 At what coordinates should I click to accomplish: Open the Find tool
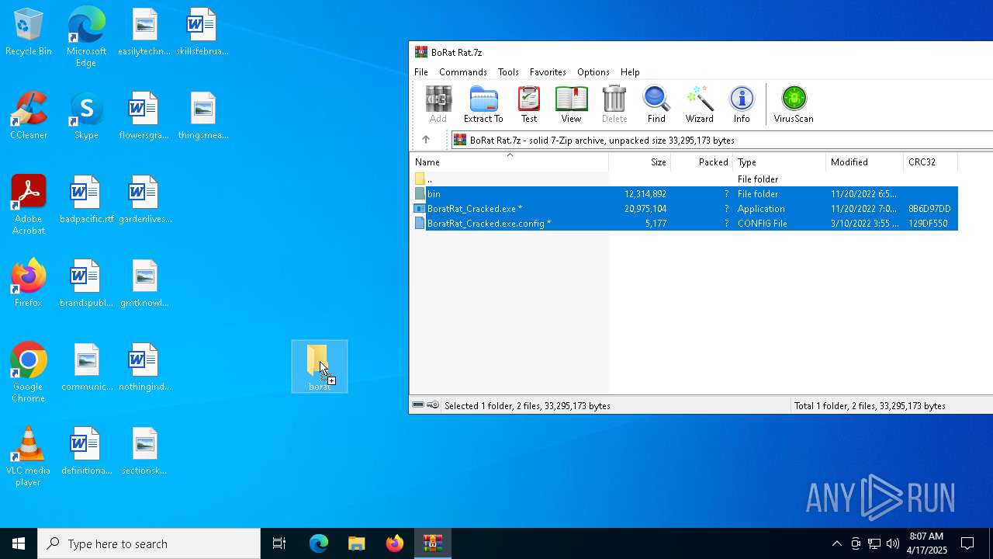click(656, 105)
